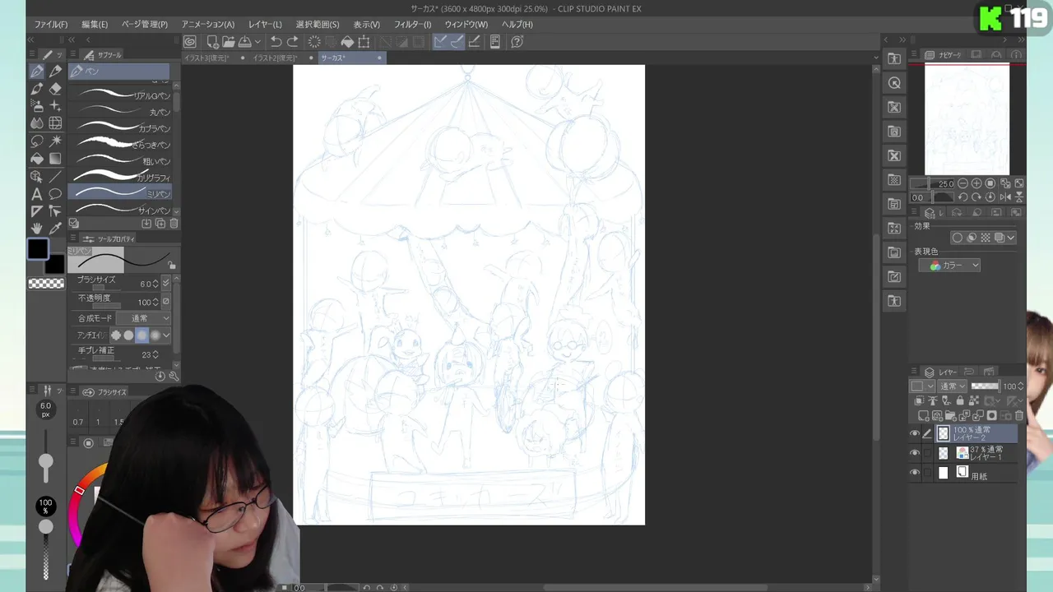Click the Open file folder icon
This screenshot has height=592, width=1053.
click(228, 42)
